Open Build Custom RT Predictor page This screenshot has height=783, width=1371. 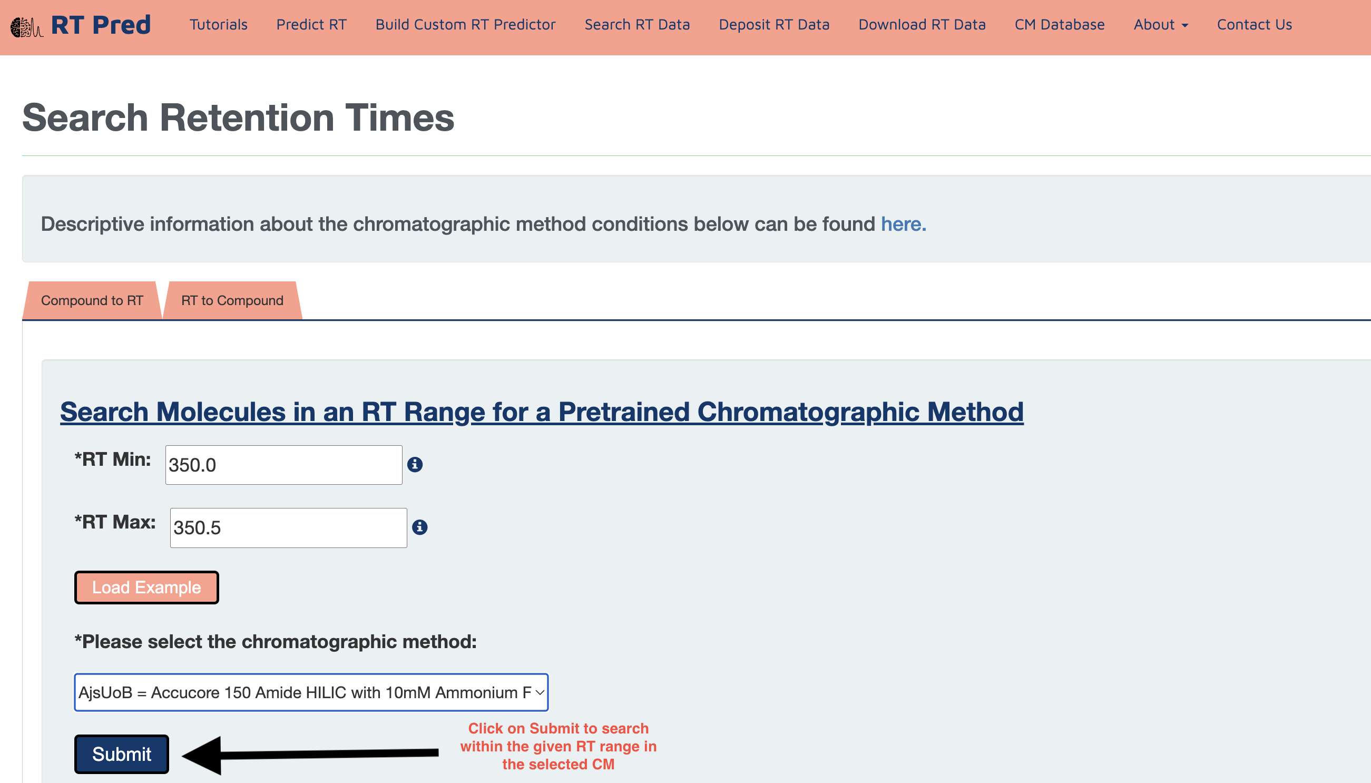pos(465,25)
